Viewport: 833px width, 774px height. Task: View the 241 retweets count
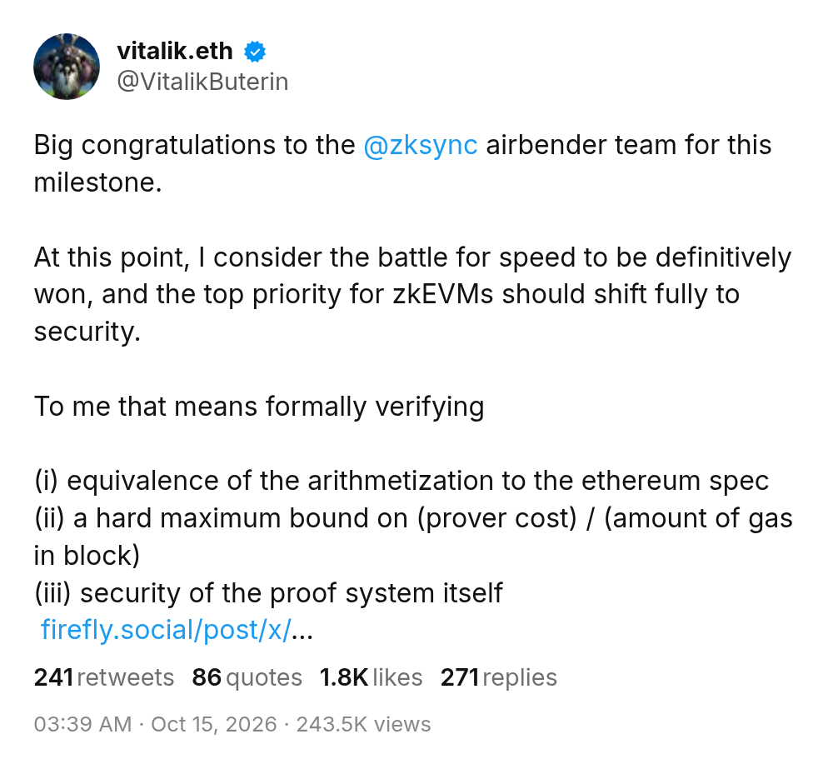104,677
